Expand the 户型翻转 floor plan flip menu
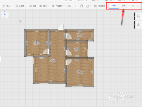 (x=58, y=6)
